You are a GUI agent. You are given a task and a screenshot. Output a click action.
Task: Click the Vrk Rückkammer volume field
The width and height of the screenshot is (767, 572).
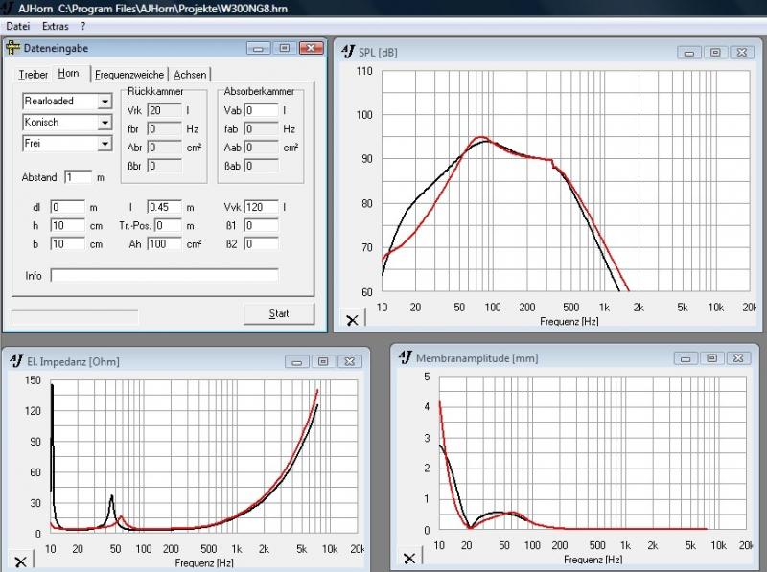tap(164, 110)
